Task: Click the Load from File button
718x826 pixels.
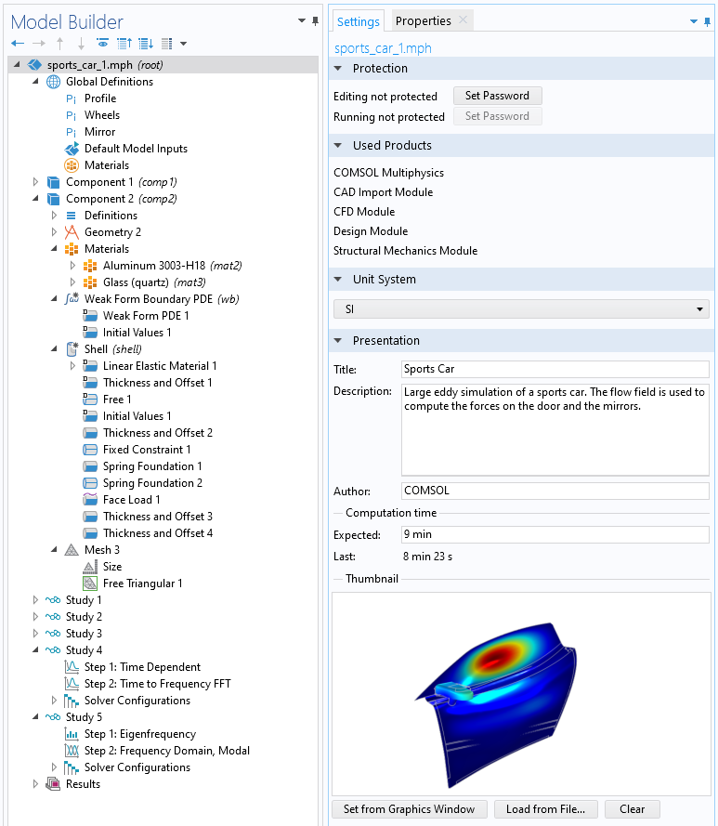Action: click(x=546, y=809)
